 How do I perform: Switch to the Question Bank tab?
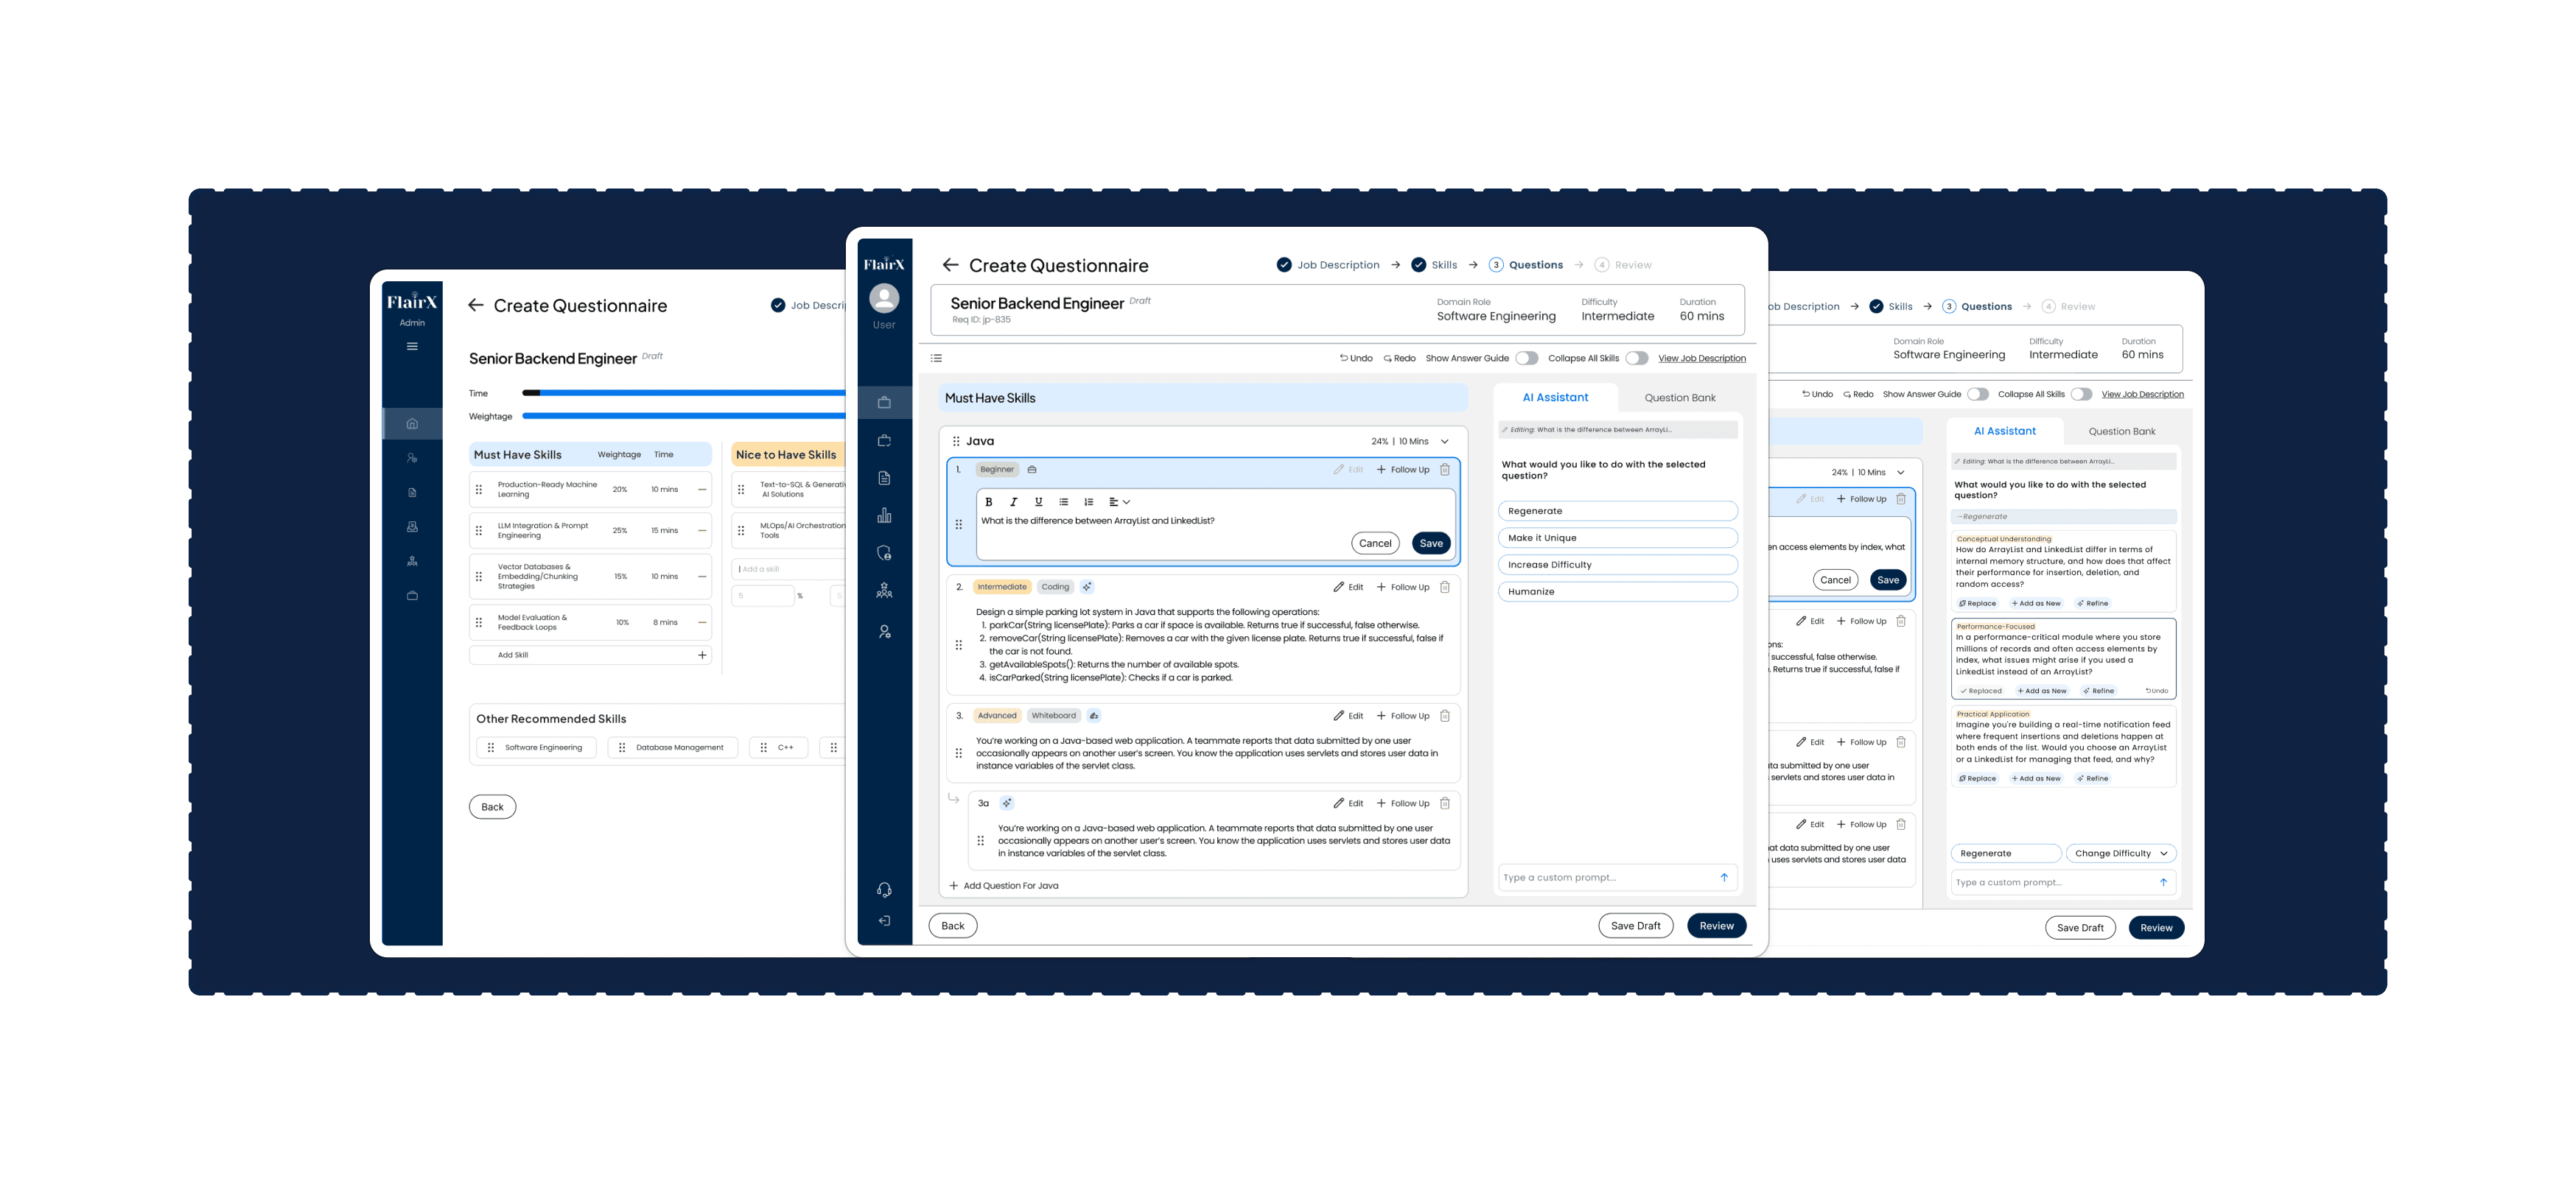point(1679,398)
